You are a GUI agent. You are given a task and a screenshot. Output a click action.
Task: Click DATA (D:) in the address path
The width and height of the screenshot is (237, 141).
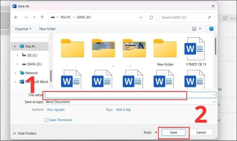point(84,17)
